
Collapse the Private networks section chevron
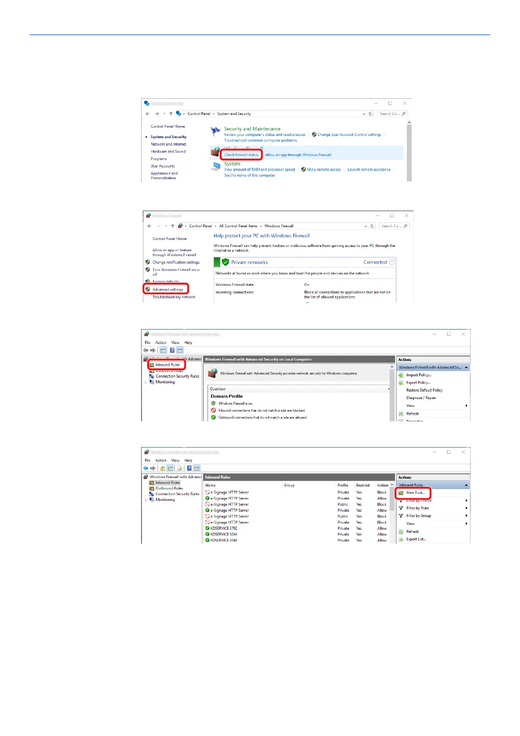click(392, 262)
